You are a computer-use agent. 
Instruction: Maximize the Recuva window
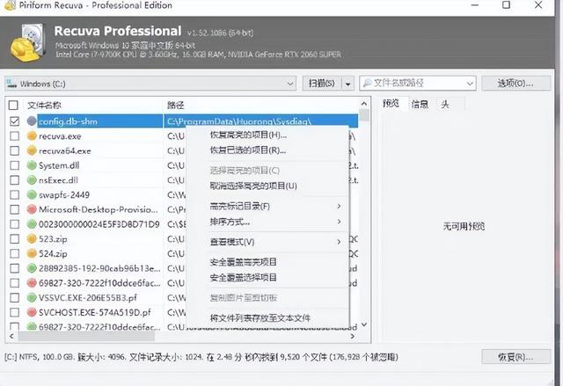(x=506, y=5)
